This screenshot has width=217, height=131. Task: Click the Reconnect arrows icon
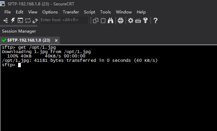28,20
